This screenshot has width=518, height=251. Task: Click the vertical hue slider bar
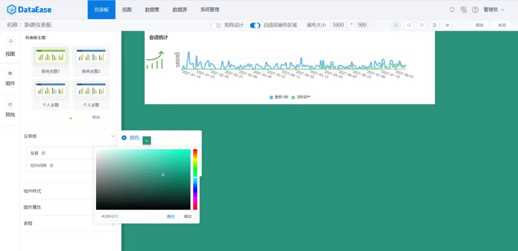(x=195, y=179)
